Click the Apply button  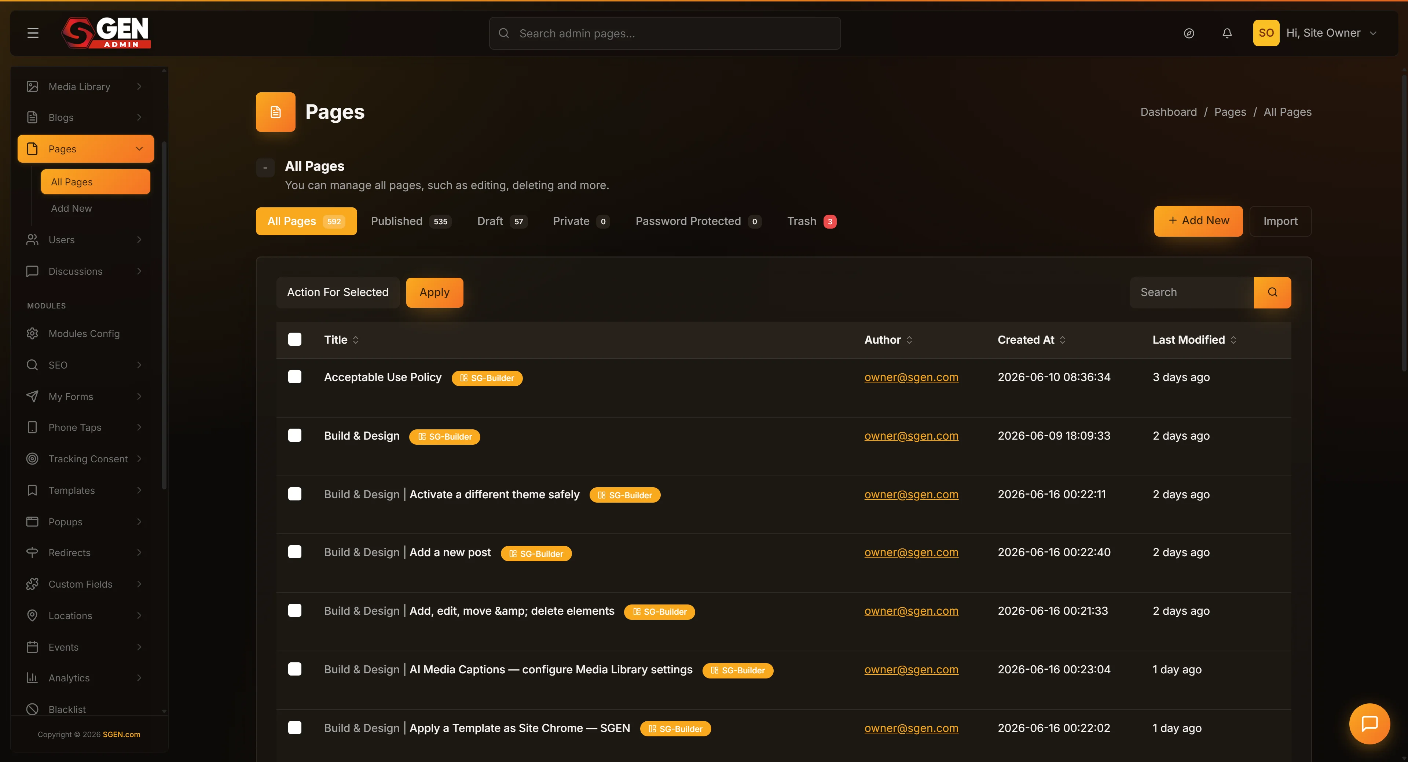click(434, 292)
